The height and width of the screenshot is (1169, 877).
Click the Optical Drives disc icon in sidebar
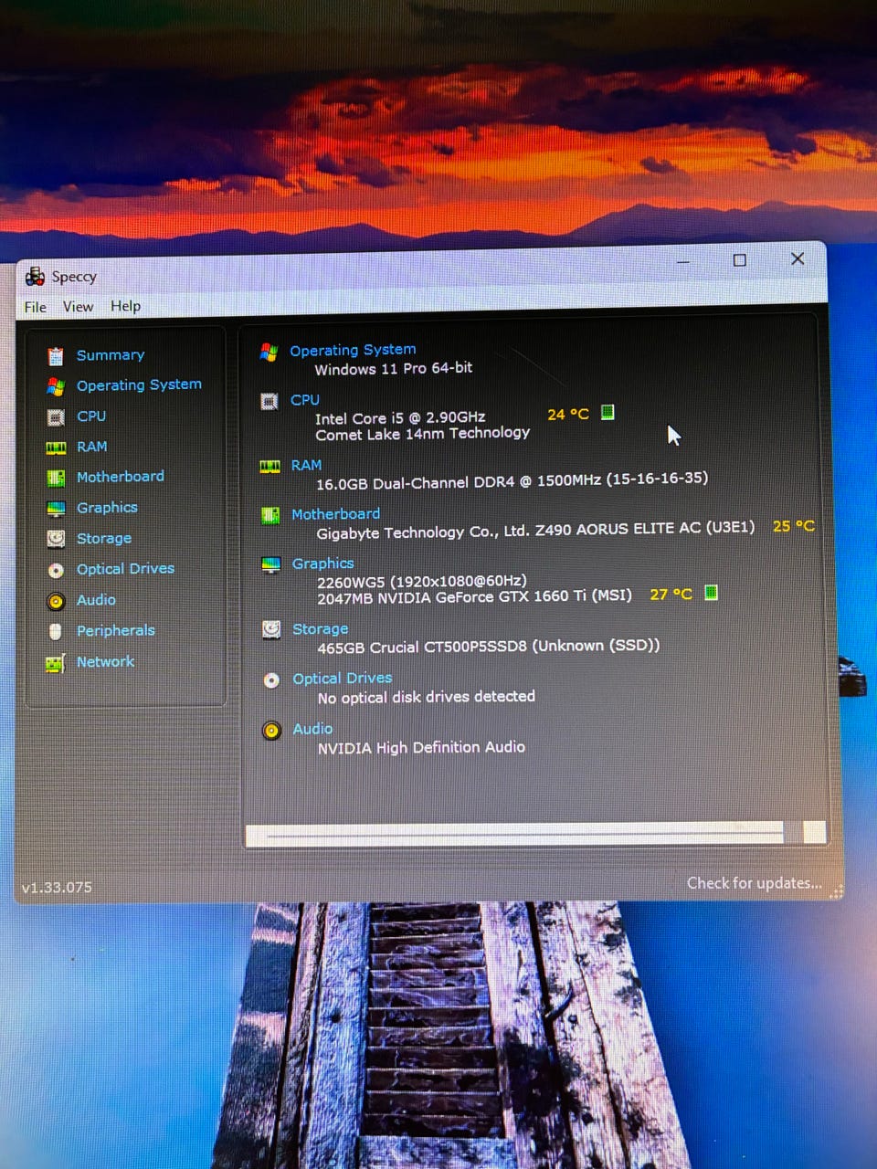coord(56,570)
